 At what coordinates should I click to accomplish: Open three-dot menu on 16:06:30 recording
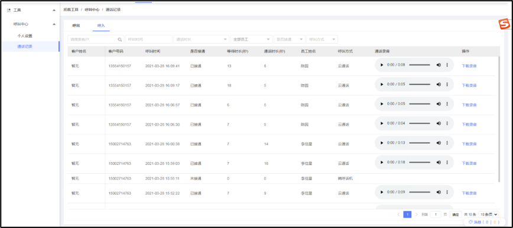coord(447,123)
